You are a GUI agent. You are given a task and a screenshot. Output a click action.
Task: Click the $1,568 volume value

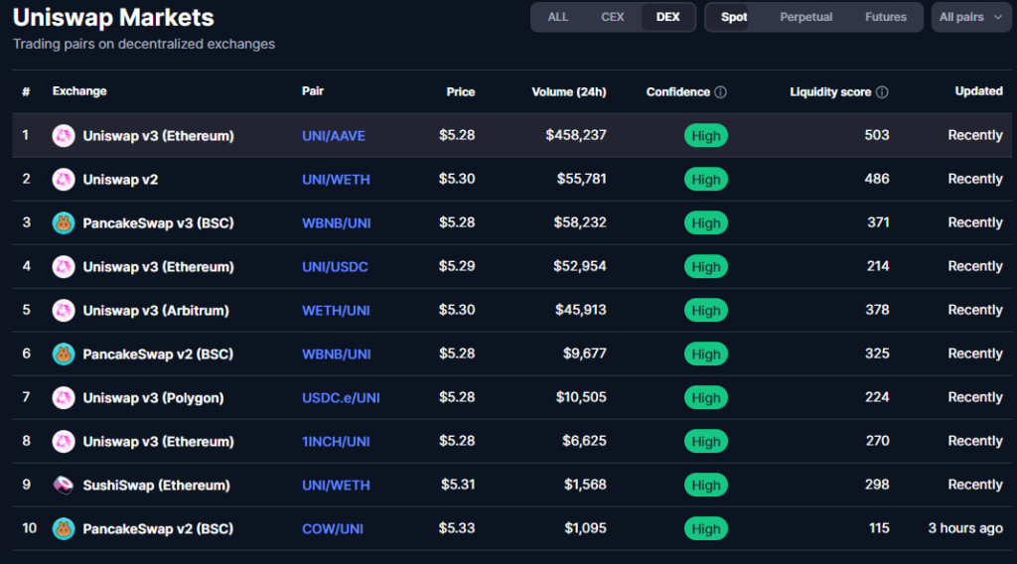coord(585,485)
